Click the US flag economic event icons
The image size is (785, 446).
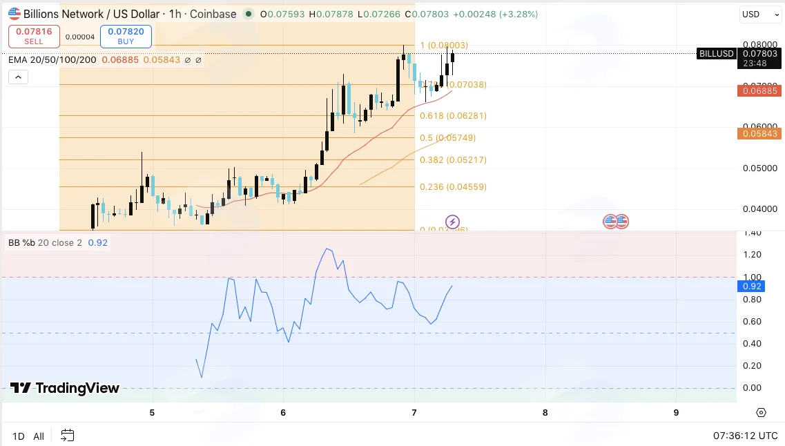pos(616,221)
